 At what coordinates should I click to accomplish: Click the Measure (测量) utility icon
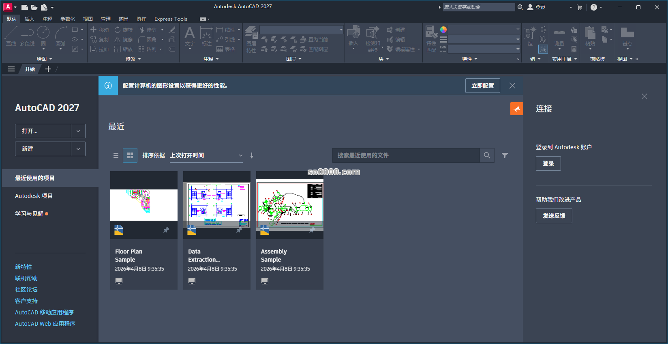coord(559,36)
